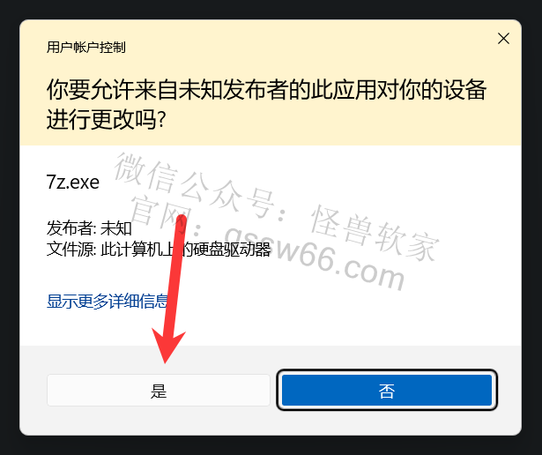Open the 显示更多详细信息 link

click(x=107, y=301)
